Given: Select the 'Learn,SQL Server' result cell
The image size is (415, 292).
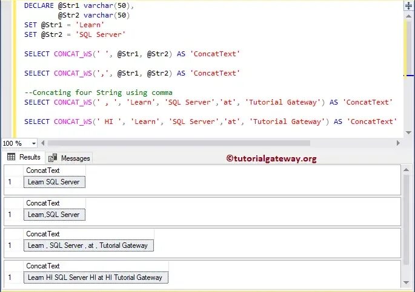Looking at the screenshot, I should 55,215.
